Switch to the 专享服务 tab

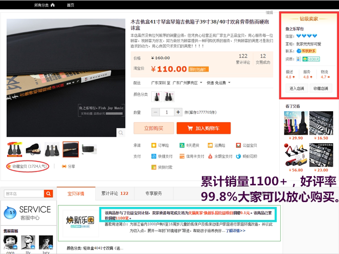pos(154,193)
